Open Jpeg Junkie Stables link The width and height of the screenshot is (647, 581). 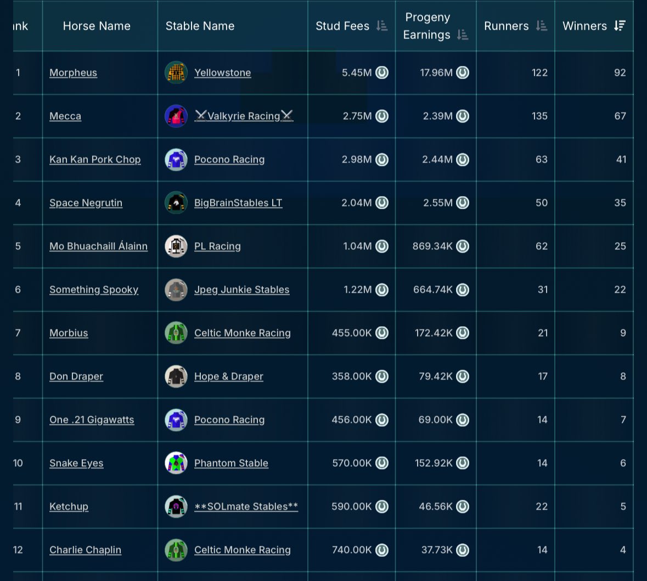pos(241,289)
